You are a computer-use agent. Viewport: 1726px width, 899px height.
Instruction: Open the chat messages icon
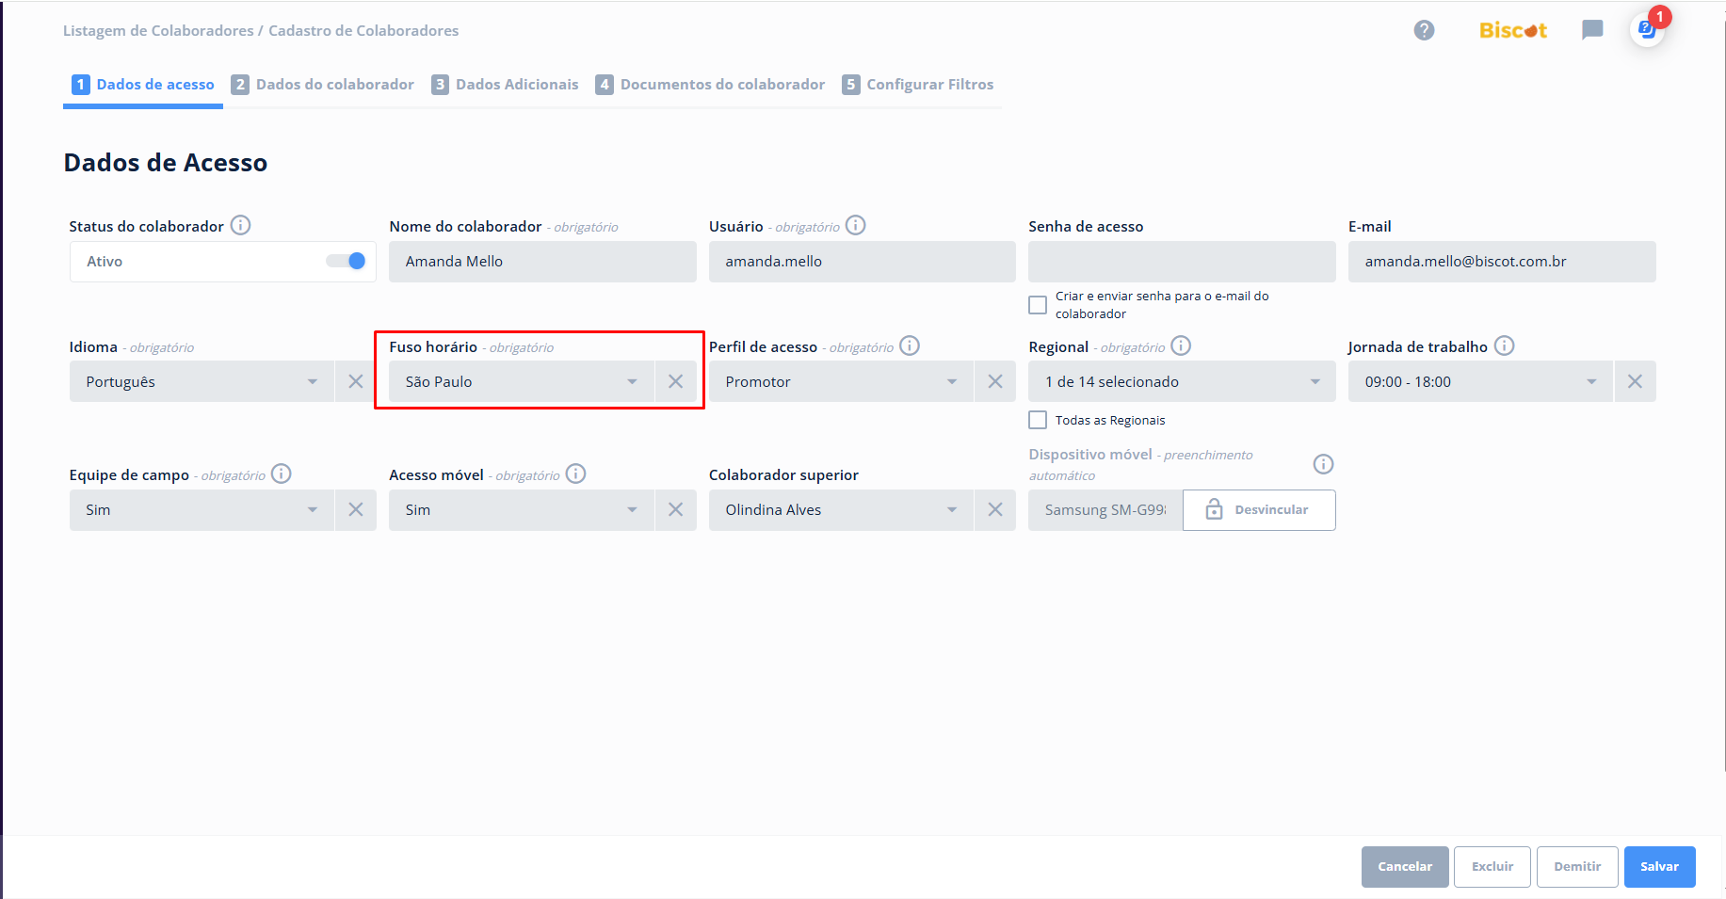click(1591, 30)
